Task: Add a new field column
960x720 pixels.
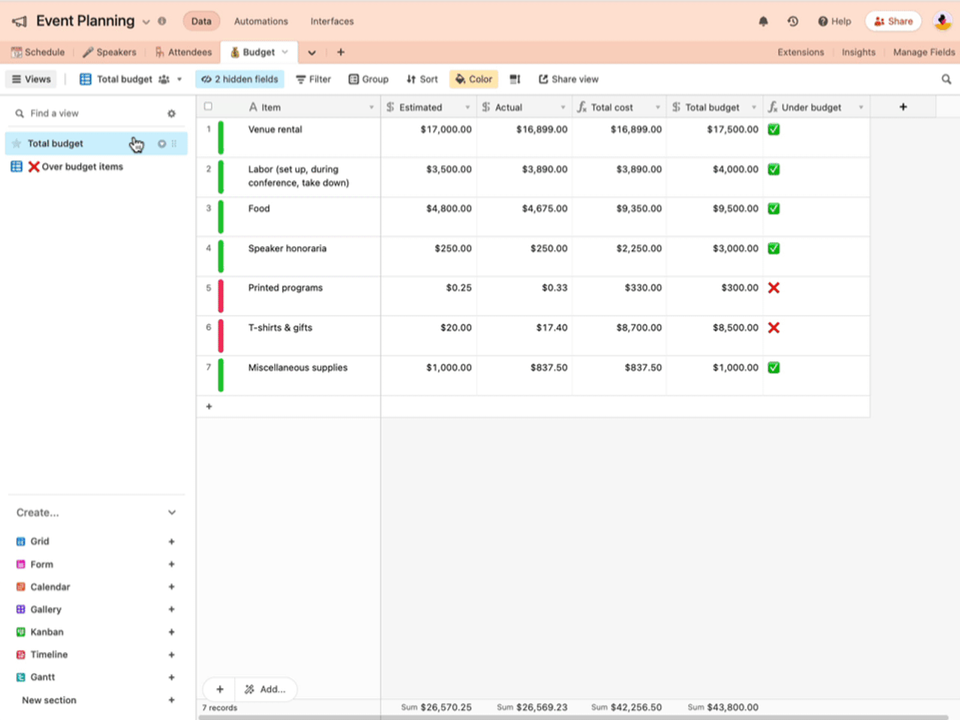Action: coord(903,107)
